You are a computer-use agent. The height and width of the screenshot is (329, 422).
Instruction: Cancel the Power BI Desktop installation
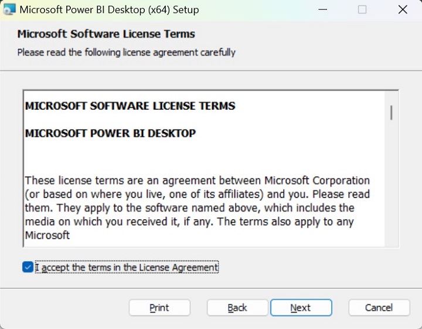click(x=379, y=308)
